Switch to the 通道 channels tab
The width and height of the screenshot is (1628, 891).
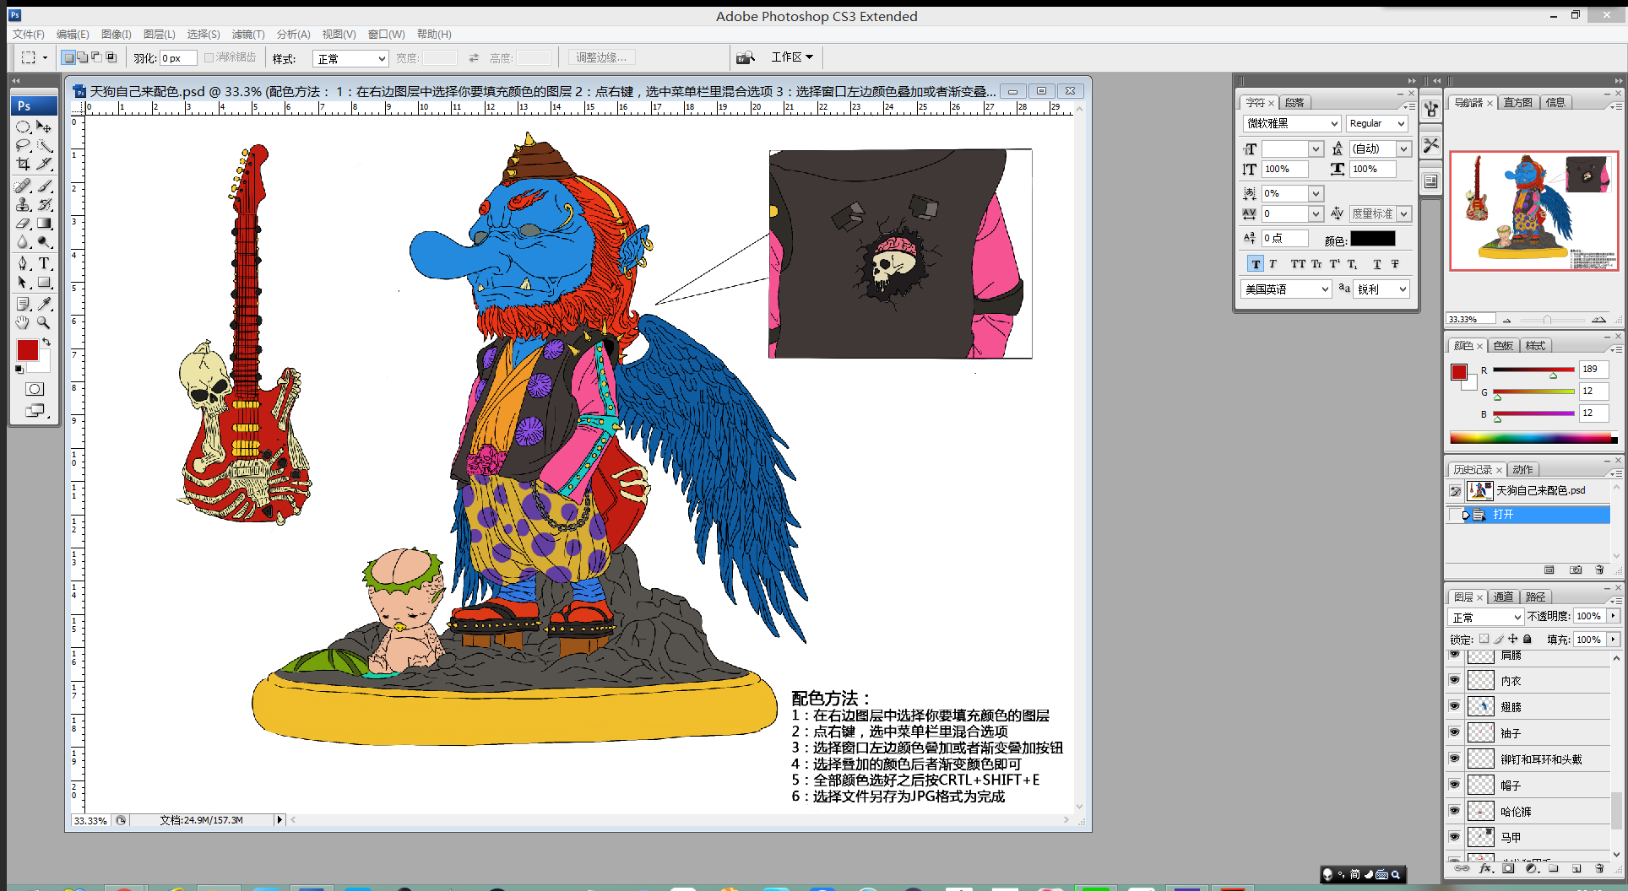click(1503, 597)
